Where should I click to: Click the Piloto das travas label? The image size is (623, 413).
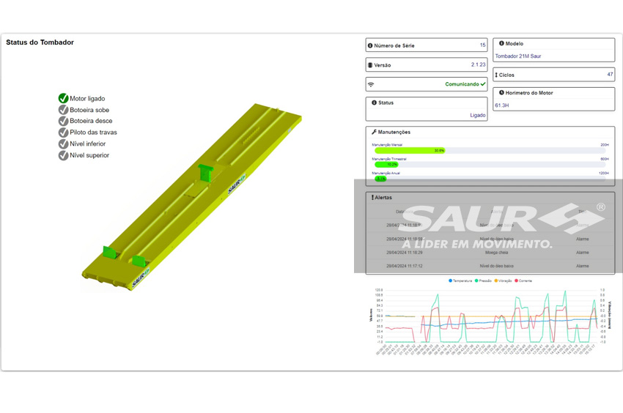pos(93,133)
